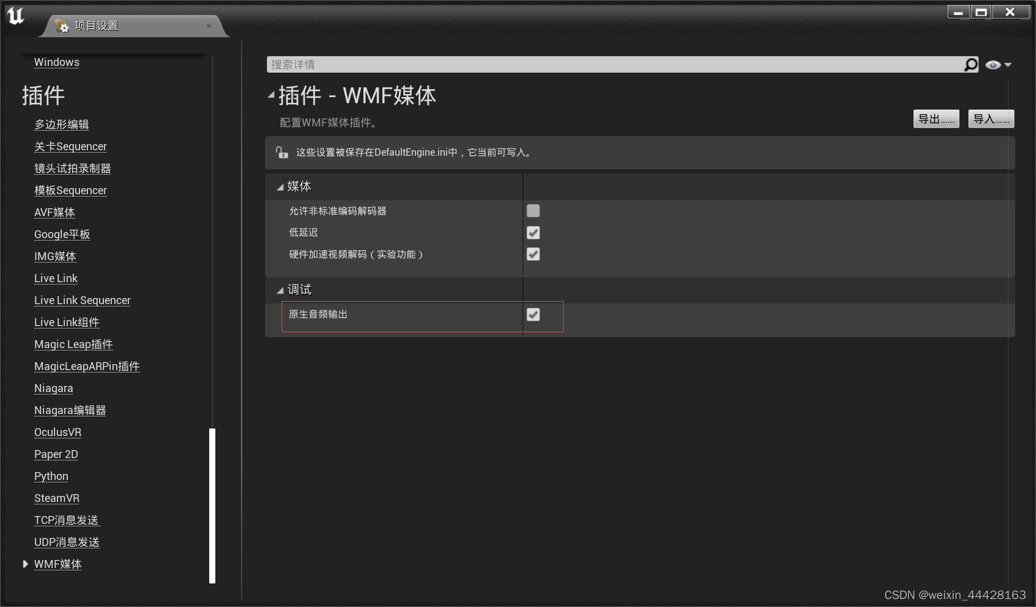Open Live Link settings

click(x=56, y=278)
